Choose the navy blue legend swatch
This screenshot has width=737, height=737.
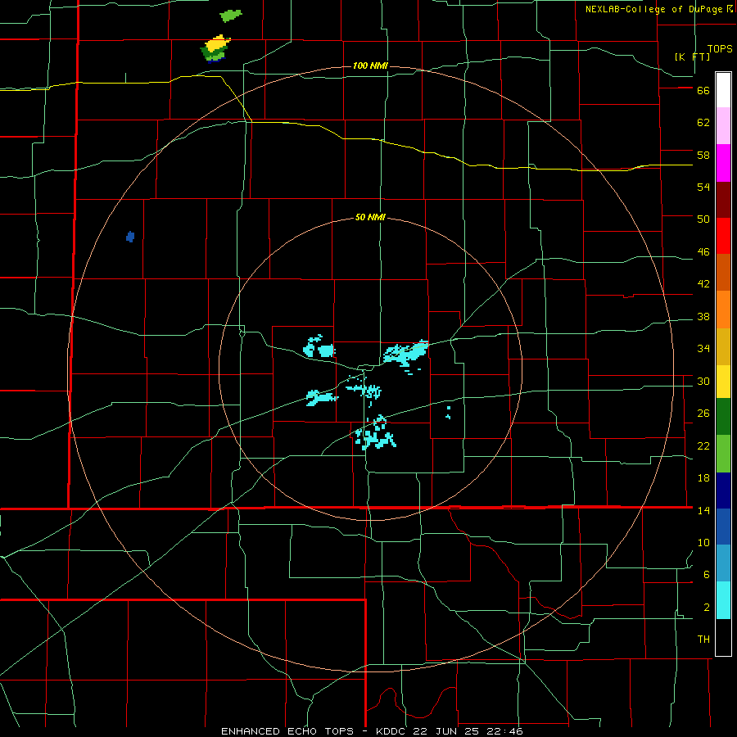[x=723, y=491]
